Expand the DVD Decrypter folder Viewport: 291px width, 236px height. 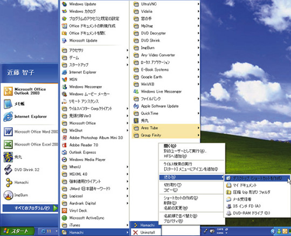pyautogui.click(x=166, y=33)
